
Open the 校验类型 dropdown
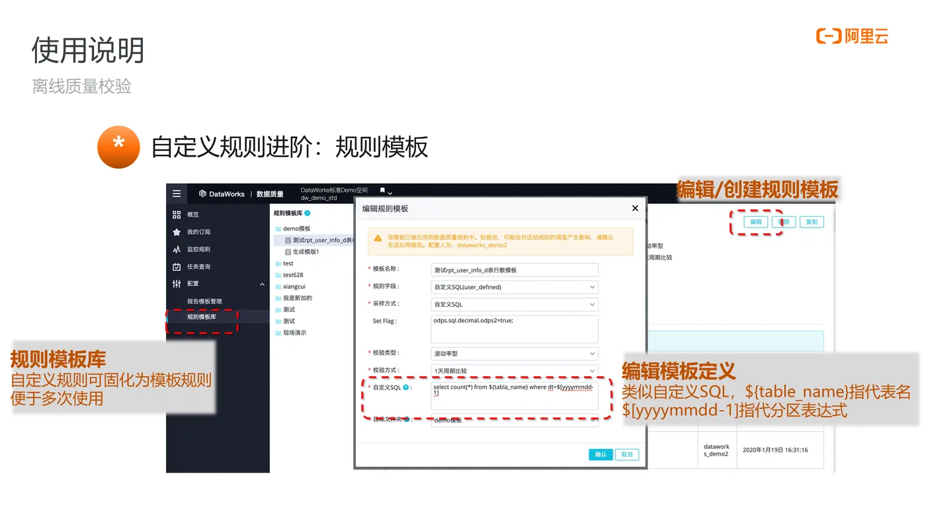(515, 354)
